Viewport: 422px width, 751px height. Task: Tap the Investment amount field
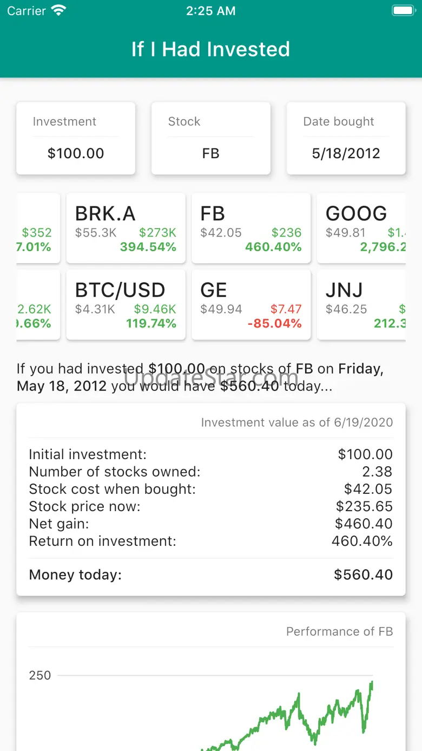tap(76, 139)
